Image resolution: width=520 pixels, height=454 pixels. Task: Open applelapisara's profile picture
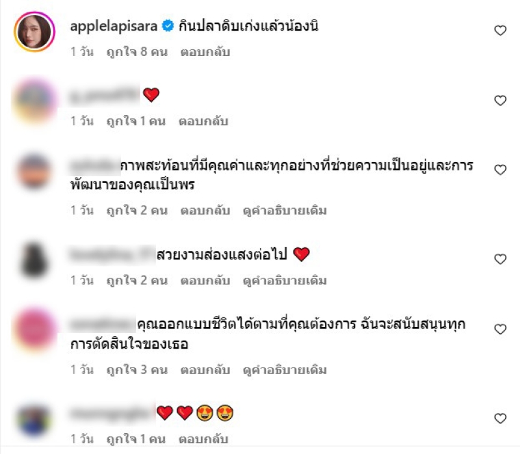coord(34,32)
